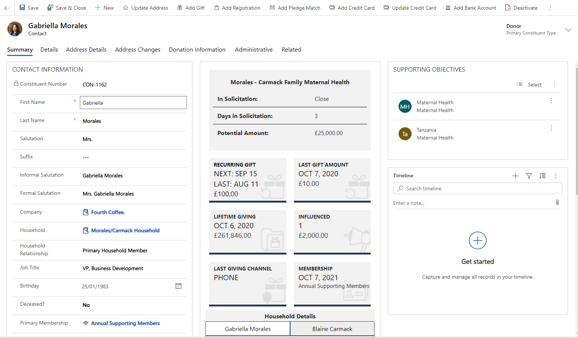578x338 pixels.
Task: Click the Add Gift toolbar icon
Action: pyautogui.click(x=180, y=7)
